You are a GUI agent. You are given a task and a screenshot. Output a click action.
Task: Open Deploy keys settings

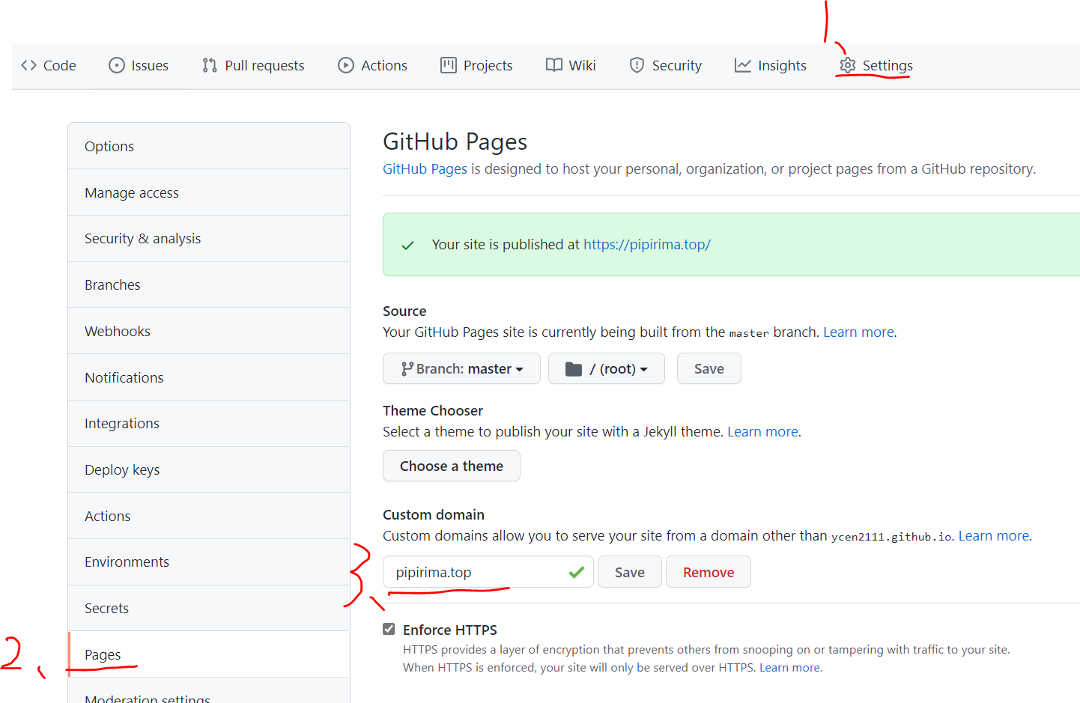pyautogui.click(x=209, y=470)
